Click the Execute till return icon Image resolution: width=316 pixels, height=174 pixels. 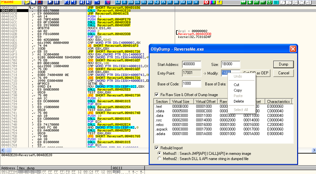tap(97, 2)
